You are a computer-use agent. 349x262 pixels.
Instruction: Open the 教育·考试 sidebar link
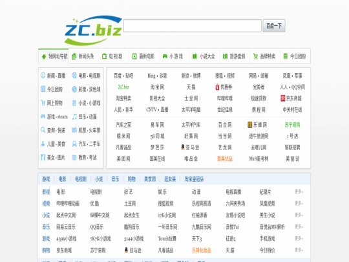[x=87, y=157]
